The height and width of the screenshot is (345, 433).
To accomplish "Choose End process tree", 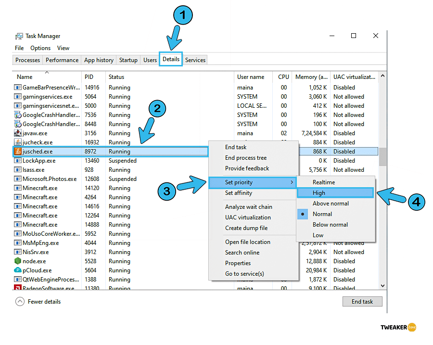I will point(254,158).
